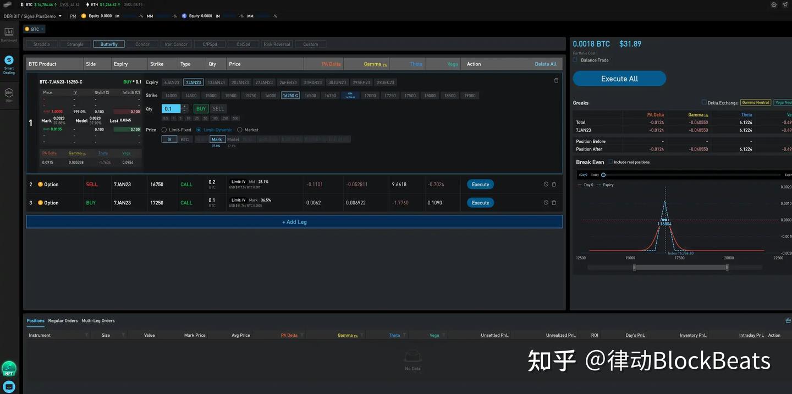Viewport: 792px width, 394px height.
Task: Open the chat message icon at bottom left
Action: coord(9,386)
